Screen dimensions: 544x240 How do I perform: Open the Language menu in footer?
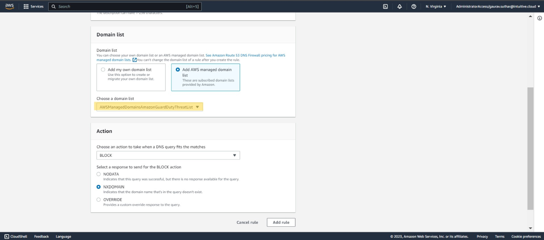coord(63,237)
